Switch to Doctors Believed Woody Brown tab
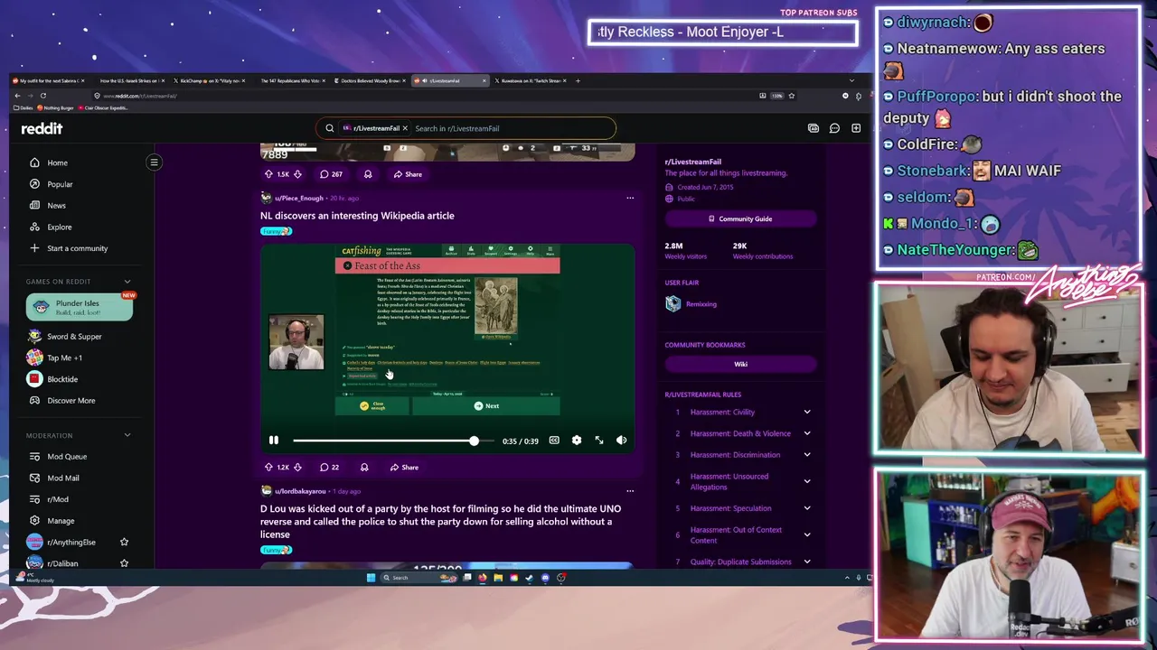The width and height of the screenshot is (1157, 650). tap(371, 80)
